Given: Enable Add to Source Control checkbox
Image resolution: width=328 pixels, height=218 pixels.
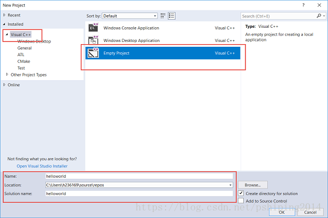Looking at the screenshot, I should (x=241, y=201).
